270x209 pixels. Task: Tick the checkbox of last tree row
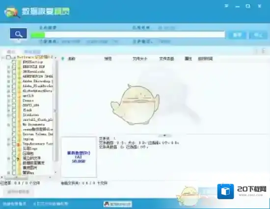[14, 172]
